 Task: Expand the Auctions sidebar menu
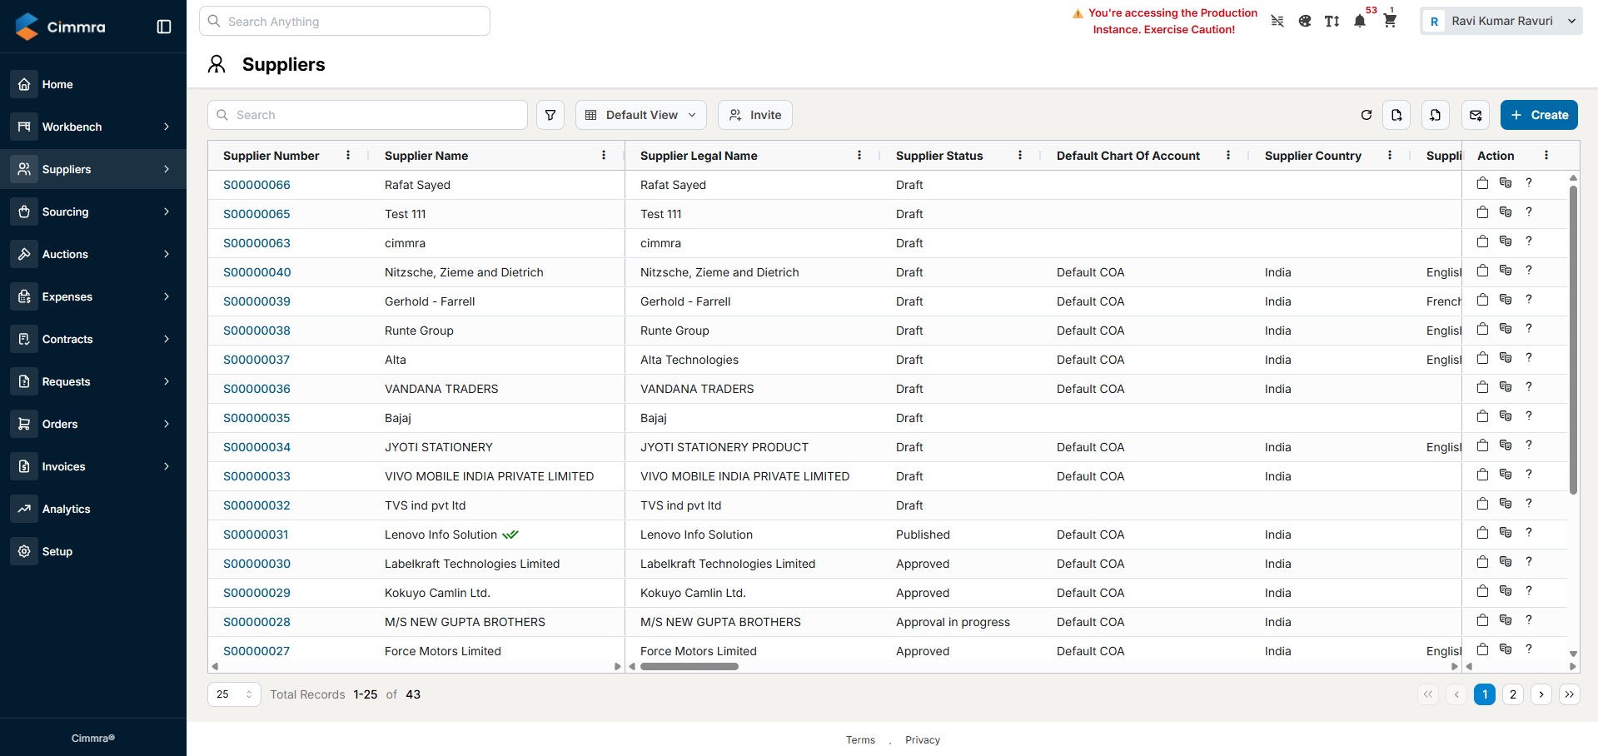pos(93,254)
